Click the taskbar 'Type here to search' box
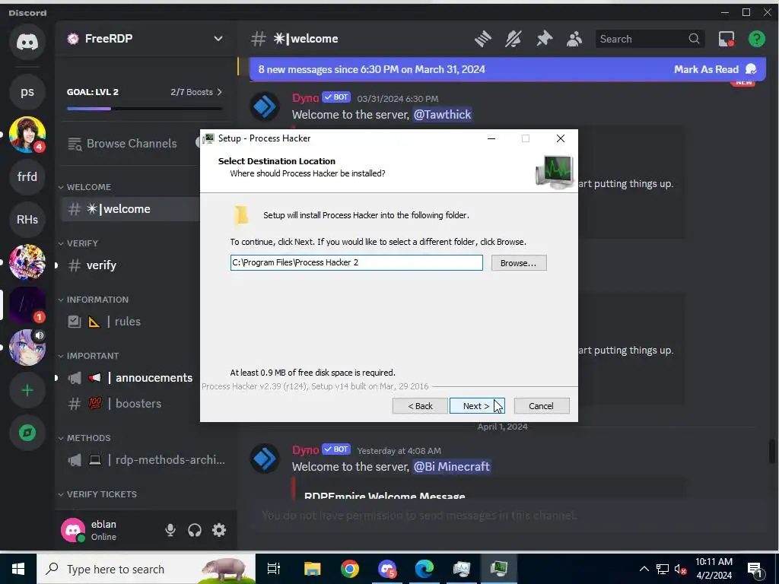This screenshot has width=779, height=584. click(146, 569)
